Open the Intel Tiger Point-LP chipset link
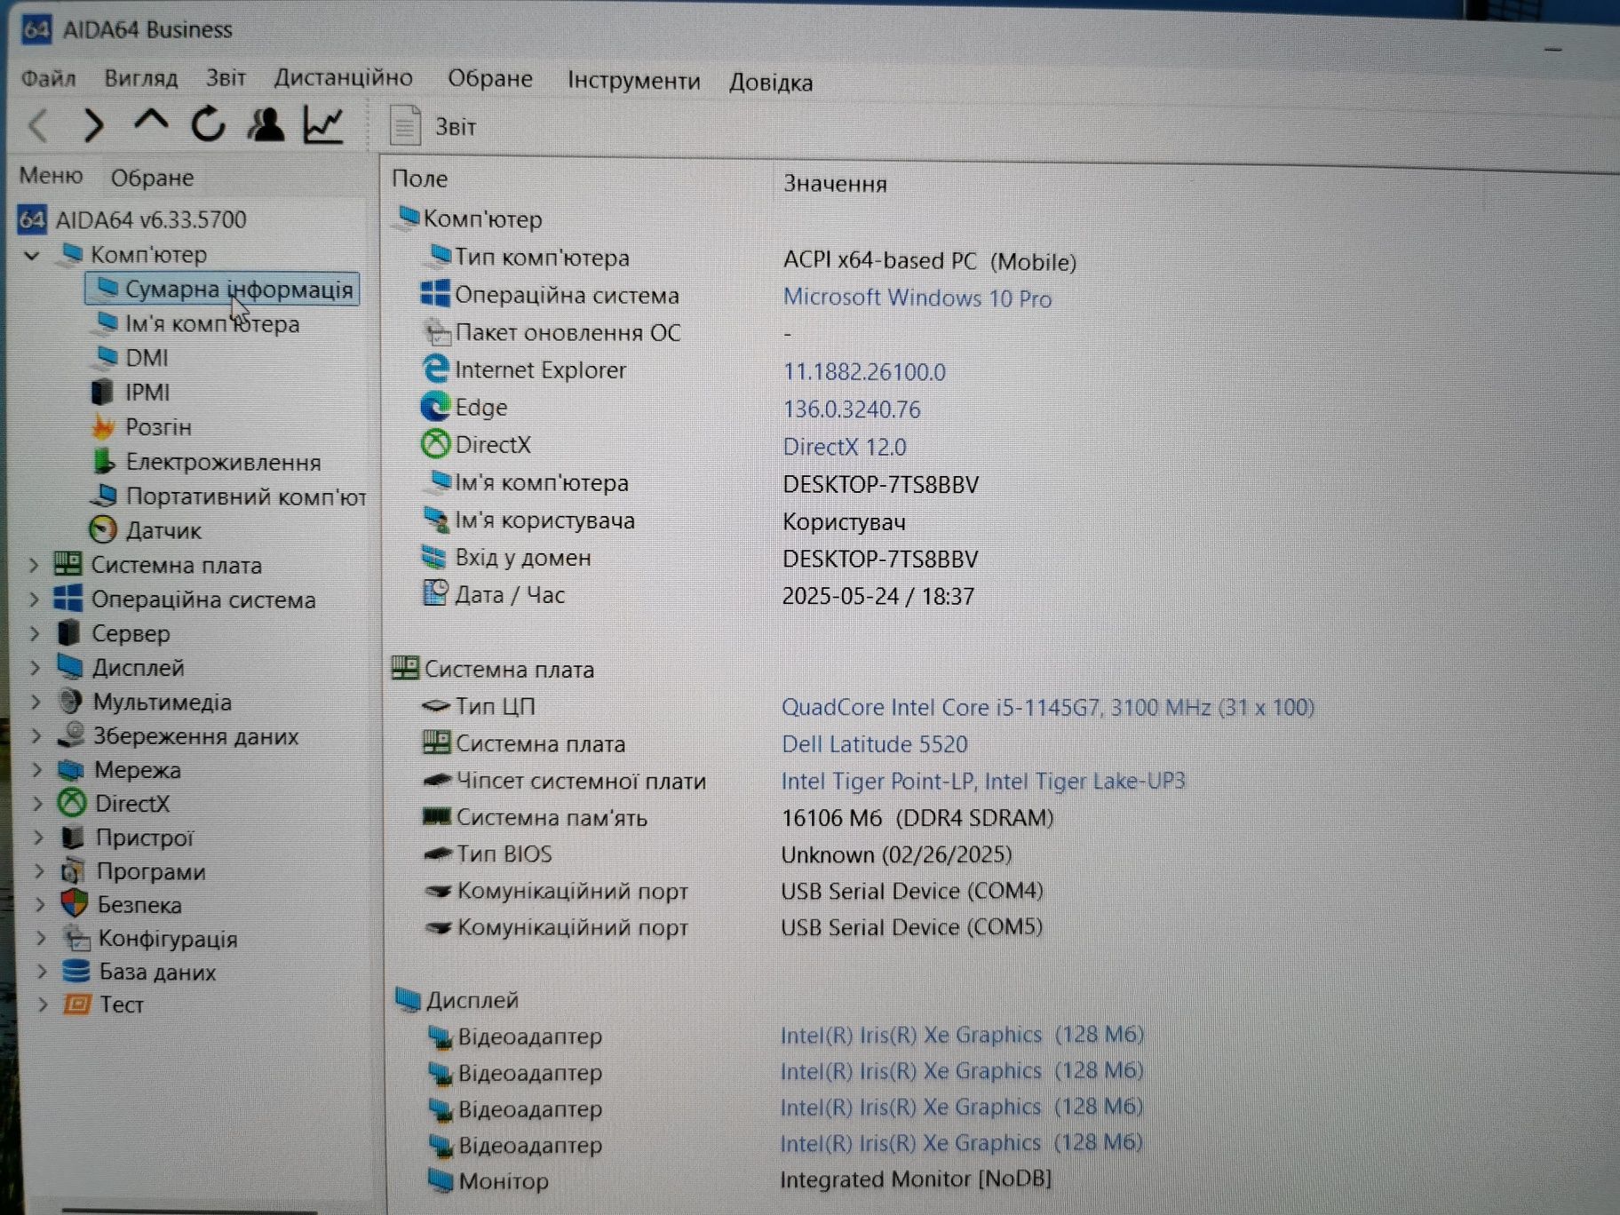1620x1215 pixels. point(983,781)
